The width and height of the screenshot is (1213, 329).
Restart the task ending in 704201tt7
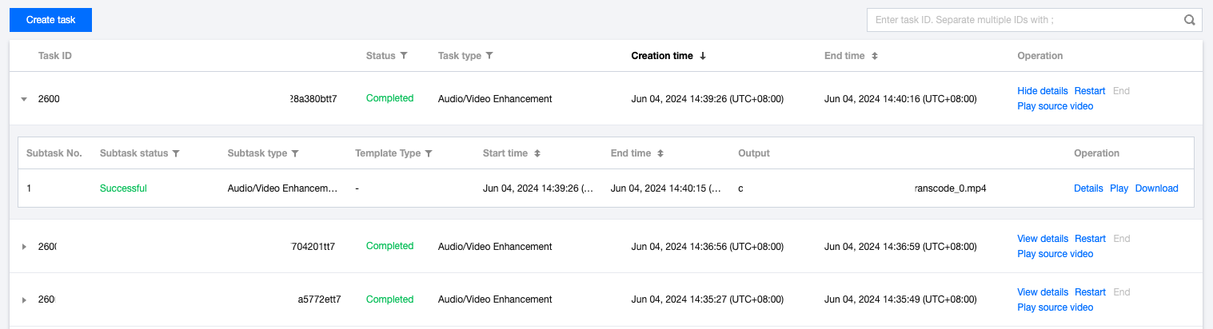point(1090,239)
